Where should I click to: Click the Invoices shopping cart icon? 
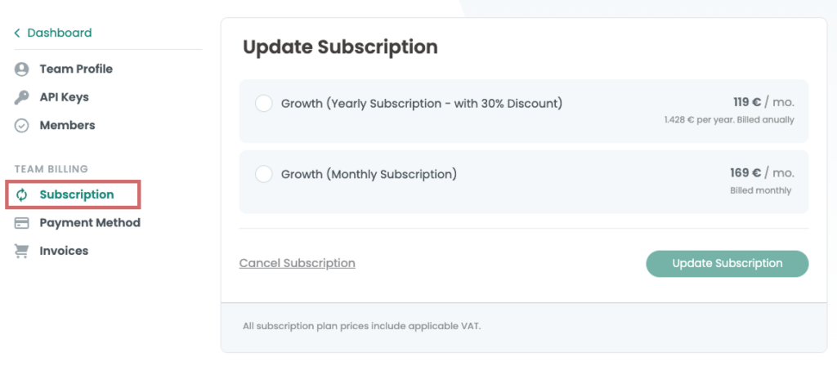click(21, 252)
